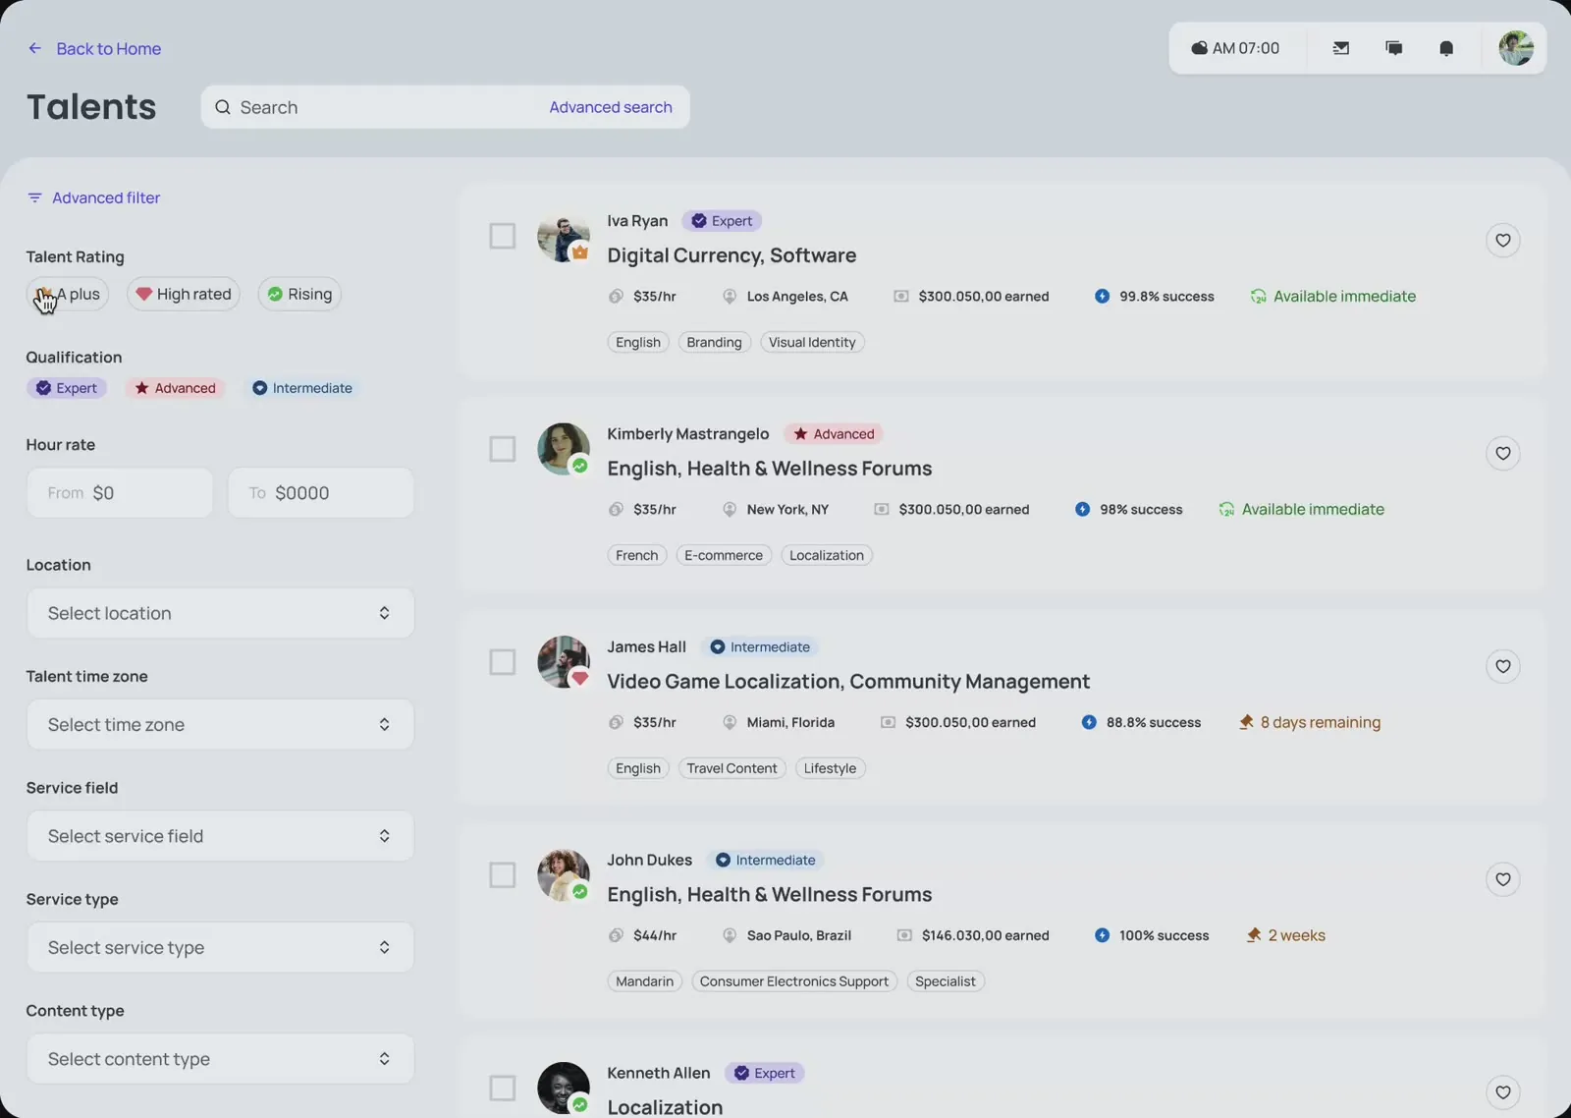Viewport: 1571px width, 1118px height.
Task: Favorite James Hall with the heart icon
Action: tap(1503, 666)
